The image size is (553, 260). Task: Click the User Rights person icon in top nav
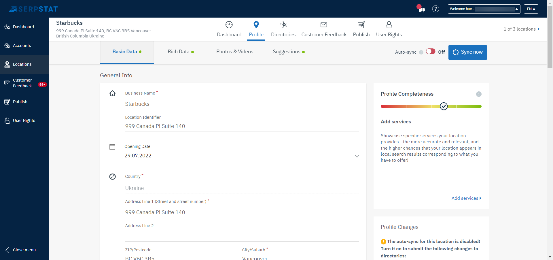[389, 25]
